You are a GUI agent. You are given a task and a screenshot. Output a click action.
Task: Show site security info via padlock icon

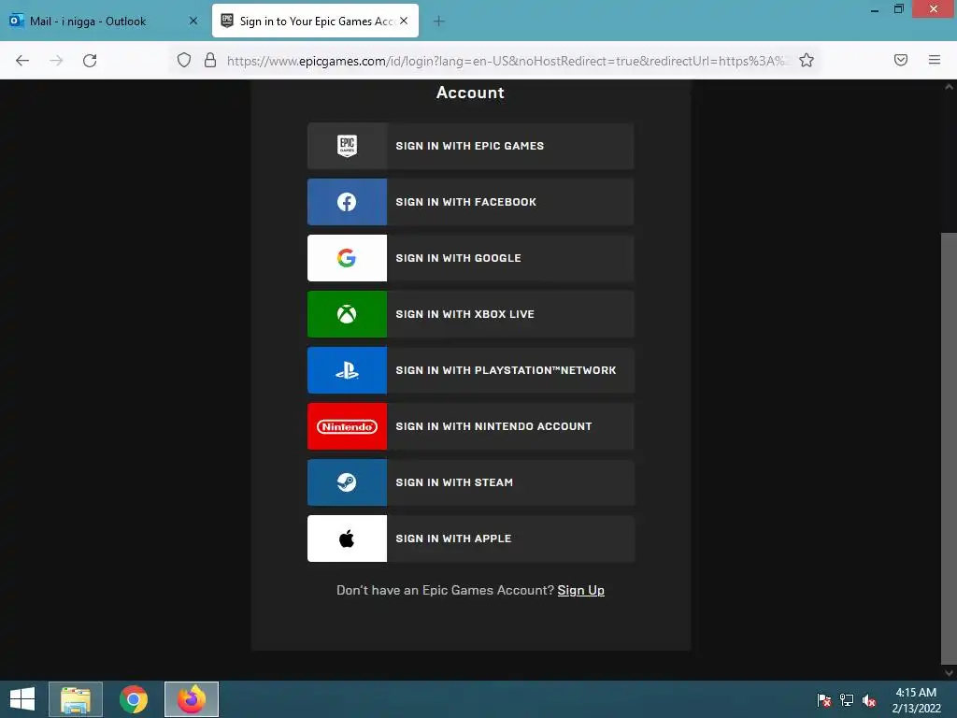click(x=210, y=60)
